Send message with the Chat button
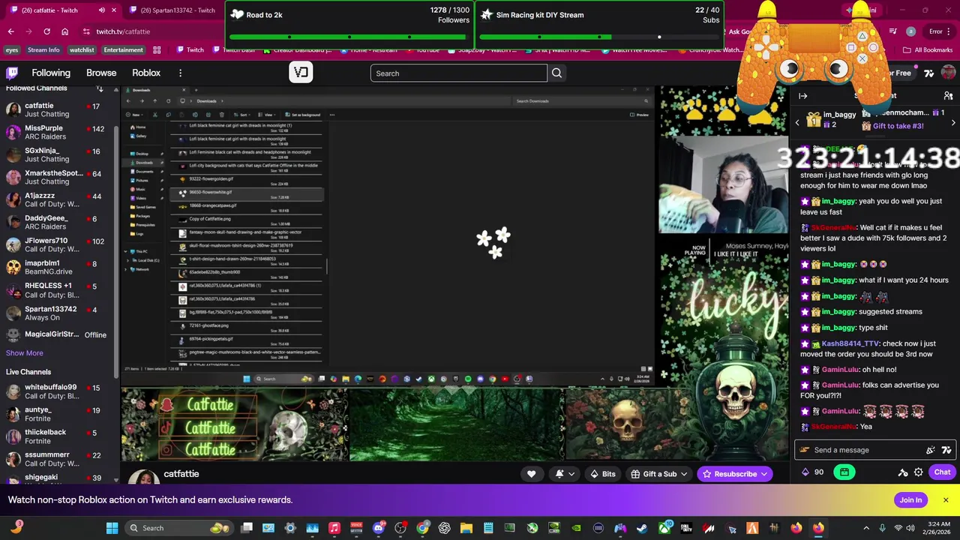The image size is (960, 540). (x=942, y=472)
